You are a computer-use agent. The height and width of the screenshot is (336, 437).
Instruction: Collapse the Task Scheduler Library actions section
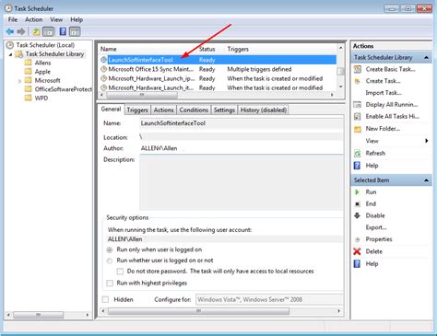pos(426,58)
